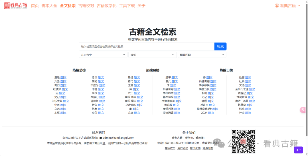
Task: Click the 文 link beside 隋唐五代
Action: pos(215,89)
